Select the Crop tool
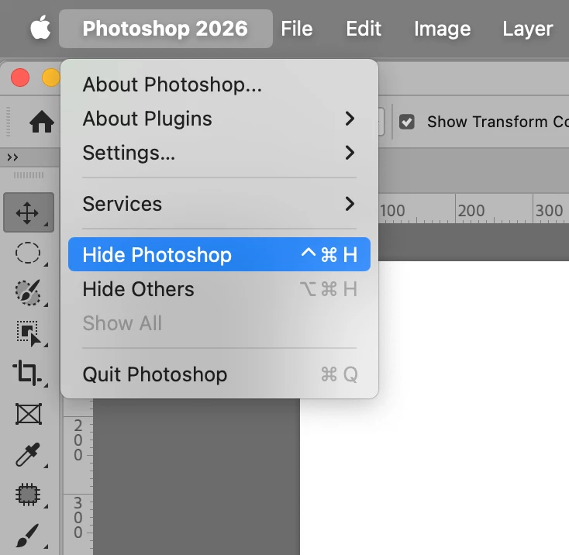 27,373
